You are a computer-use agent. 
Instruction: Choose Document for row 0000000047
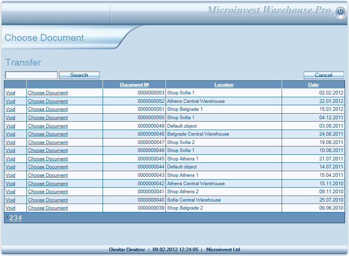[x=48, y=142]
